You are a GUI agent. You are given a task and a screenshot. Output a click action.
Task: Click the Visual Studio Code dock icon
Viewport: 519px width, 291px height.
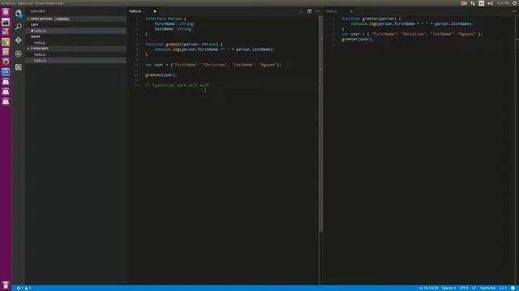pyautogui.click(x=6, y=72)
